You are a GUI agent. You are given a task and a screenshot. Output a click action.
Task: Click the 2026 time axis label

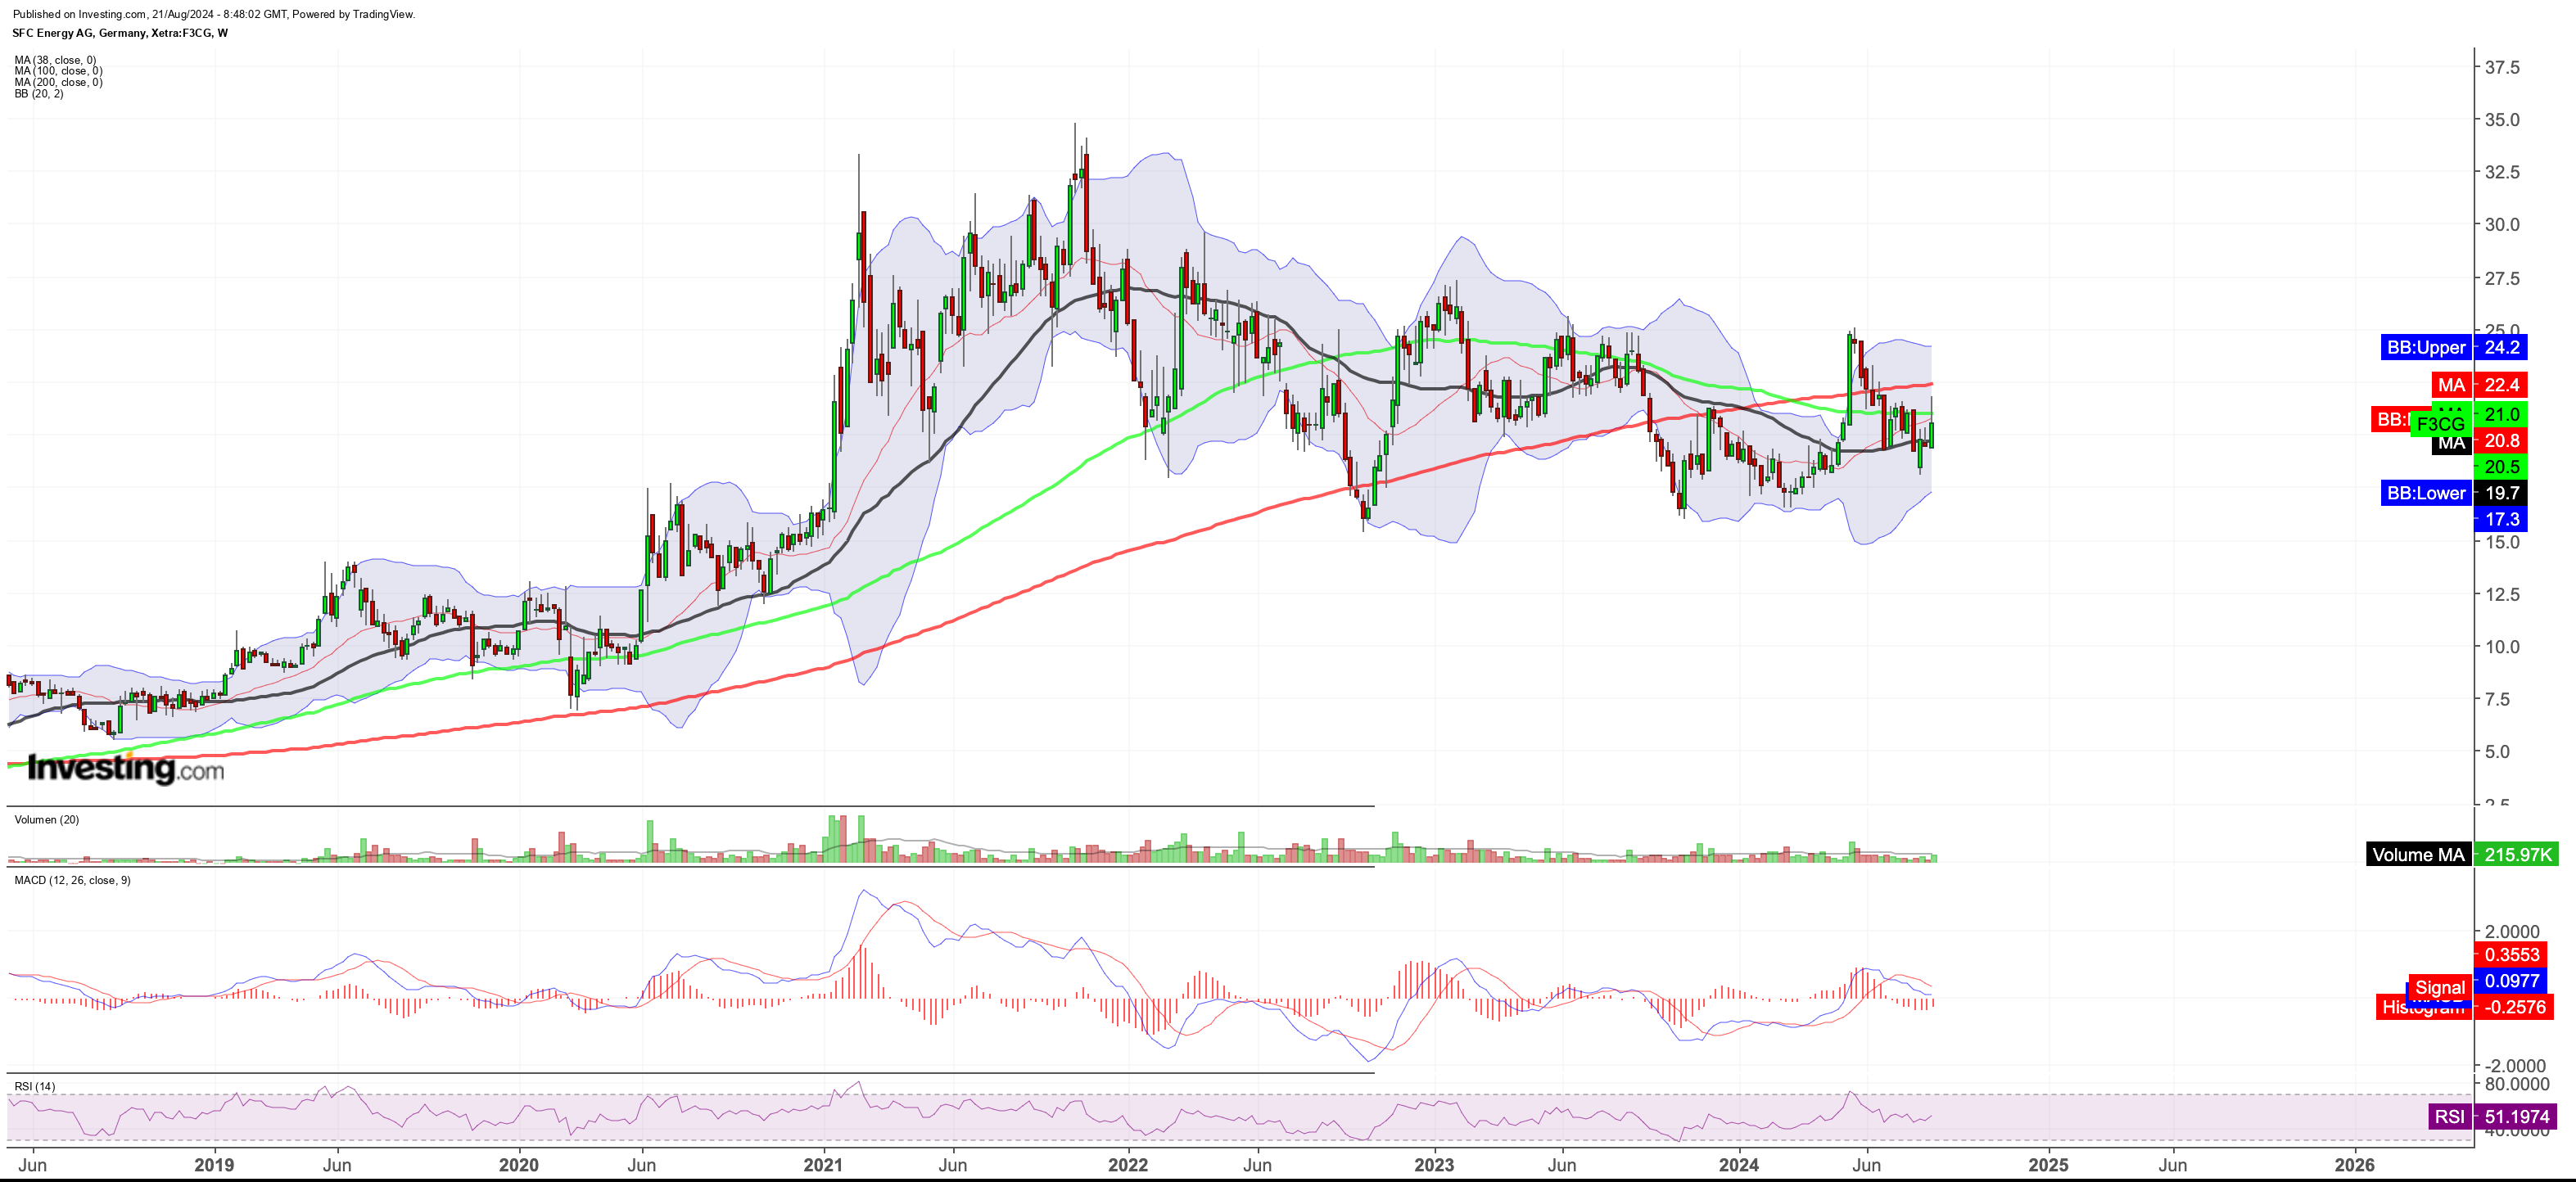(2354, 1165)
